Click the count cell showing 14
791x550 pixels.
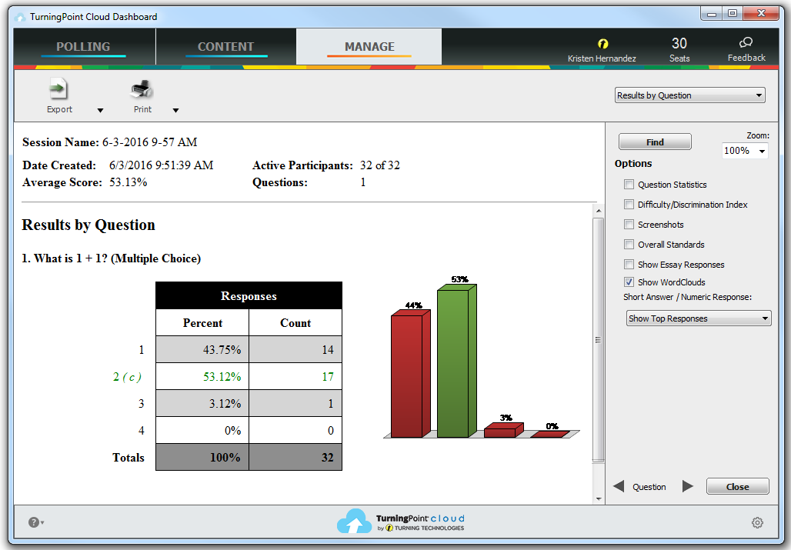[295, 349]
